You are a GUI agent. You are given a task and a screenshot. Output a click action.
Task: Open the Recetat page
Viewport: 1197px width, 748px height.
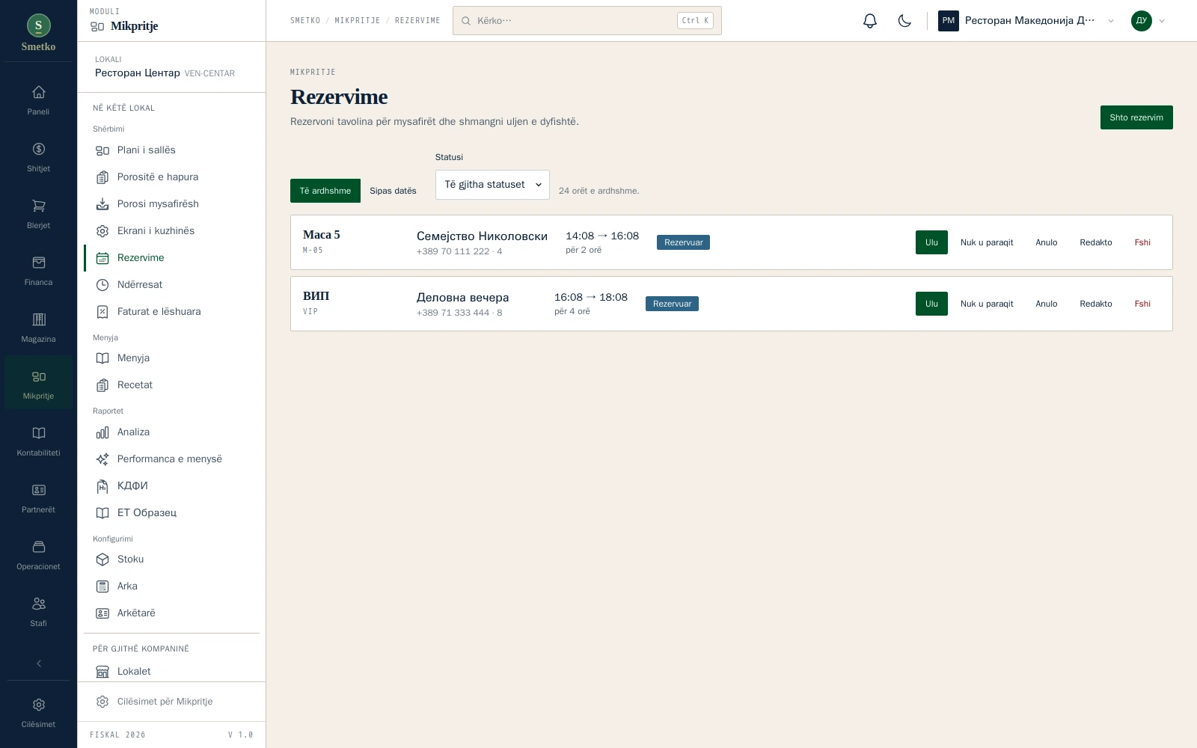(171, 385)
